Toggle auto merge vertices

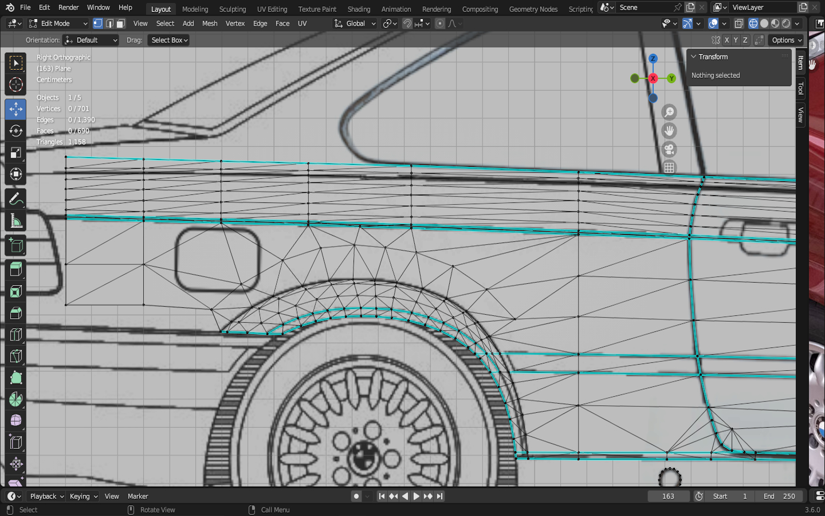pos(759,40)
